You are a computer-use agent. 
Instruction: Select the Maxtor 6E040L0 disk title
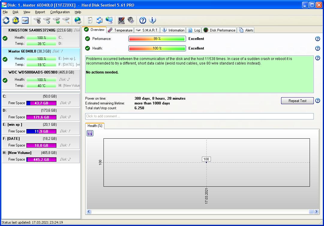pos(22,51)
